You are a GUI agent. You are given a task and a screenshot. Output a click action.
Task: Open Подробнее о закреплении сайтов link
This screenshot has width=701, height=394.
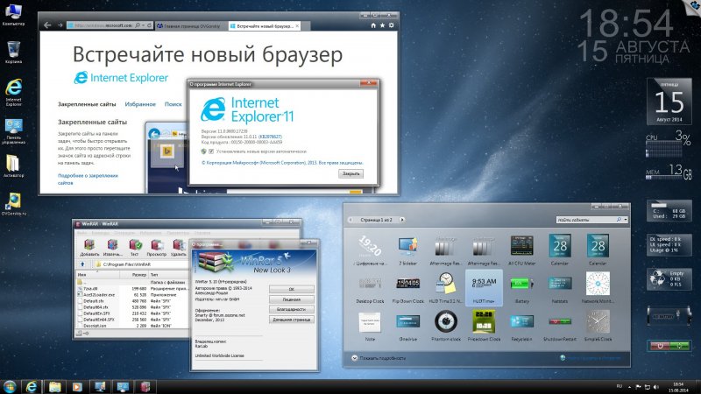[x=88, y=179]
